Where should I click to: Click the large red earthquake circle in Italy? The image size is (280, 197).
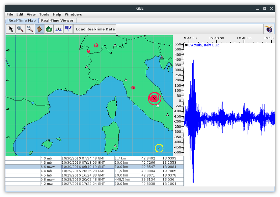[155, 98]
